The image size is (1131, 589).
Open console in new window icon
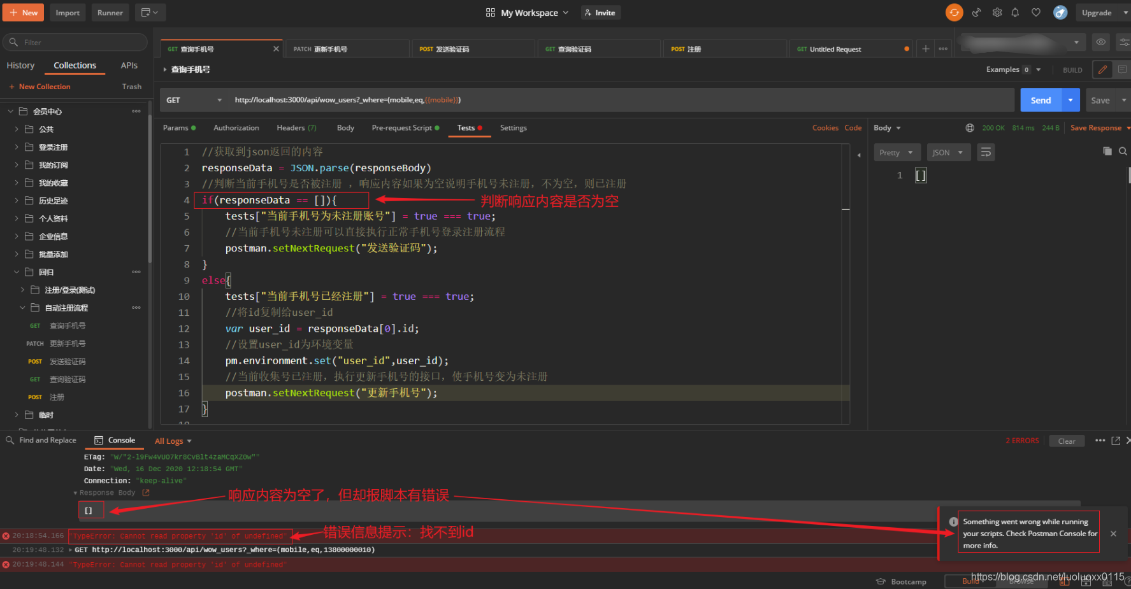tap(1116, 441)
